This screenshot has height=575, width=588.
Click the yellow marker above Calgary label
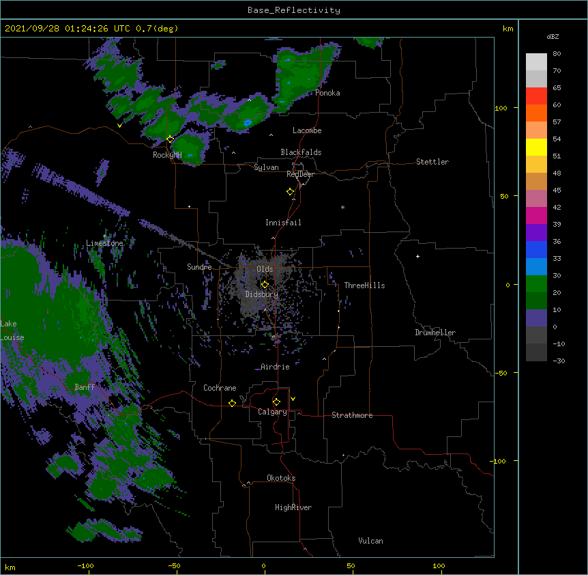pyautogui.click(x=276, y=402)
